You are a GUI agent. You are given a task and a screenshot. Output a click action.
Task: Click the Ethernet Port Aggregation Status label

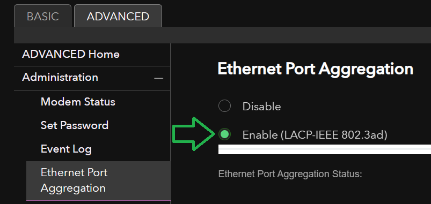point(290,174)
